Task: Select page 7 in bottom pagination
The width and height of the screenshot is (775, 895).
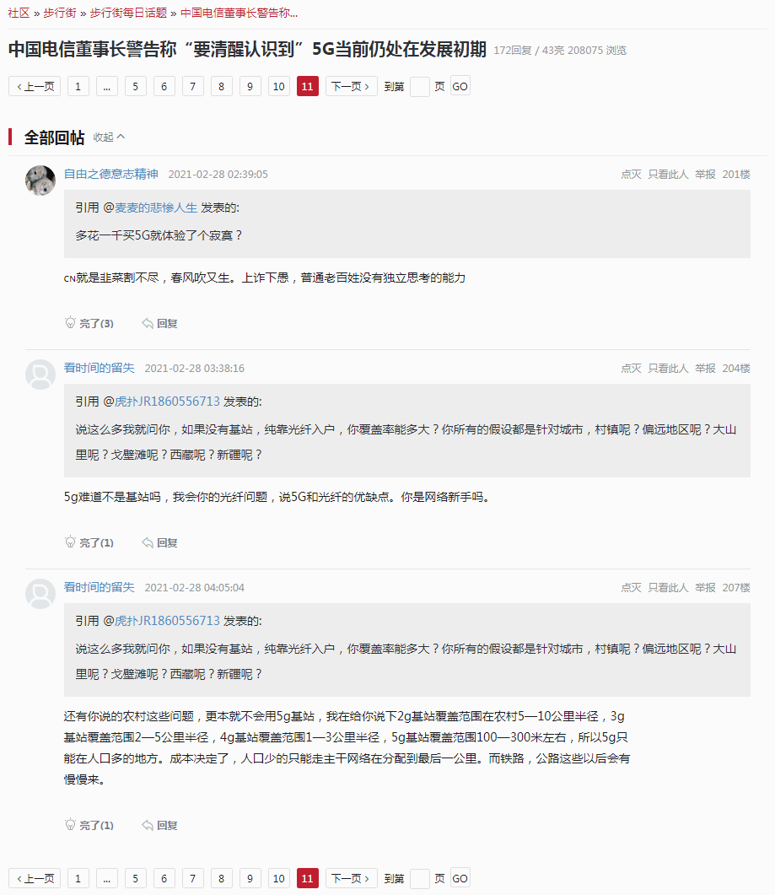Action: click(193, 878)
